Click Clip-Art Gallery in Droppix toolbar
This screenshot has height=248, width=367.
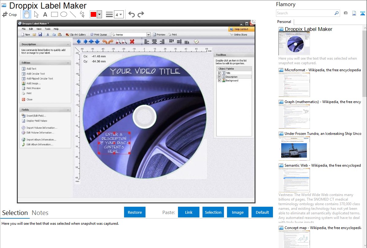click(76, 35)
